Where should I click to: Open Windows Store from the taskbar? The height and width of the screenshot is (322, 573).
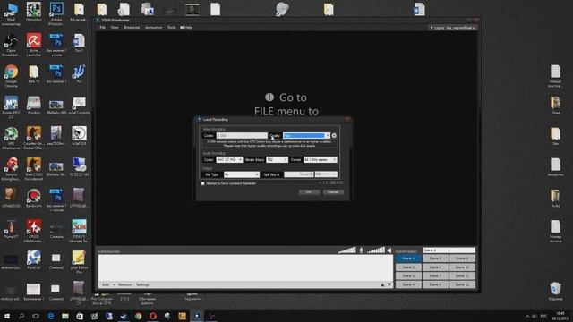point(80,316)
